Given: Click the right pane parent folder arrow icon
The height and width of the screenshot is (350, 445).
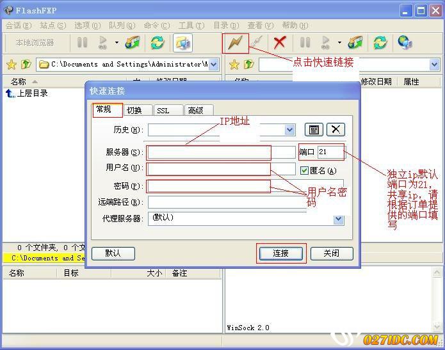Looking at the screenshot, I should (x=249, y=65).
